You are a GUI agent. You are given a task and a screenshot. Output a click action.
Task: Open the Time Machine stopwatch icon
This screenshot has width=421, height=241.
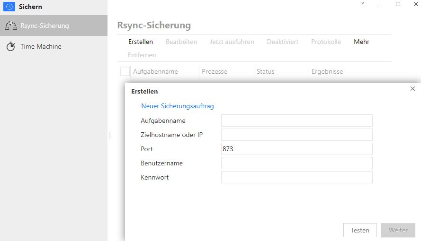pyautogui.click(x=11, y=46)
